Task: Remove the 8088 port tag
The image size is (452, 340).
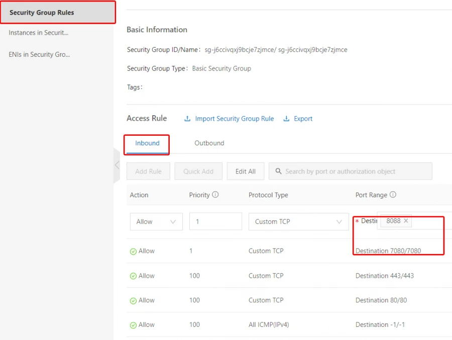Action: click(406, 221)
